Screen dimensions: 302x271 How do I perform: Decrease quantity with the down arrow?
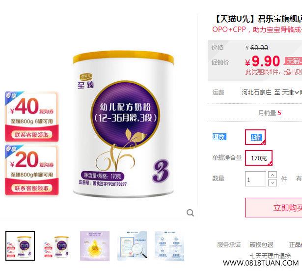[273, 182]
